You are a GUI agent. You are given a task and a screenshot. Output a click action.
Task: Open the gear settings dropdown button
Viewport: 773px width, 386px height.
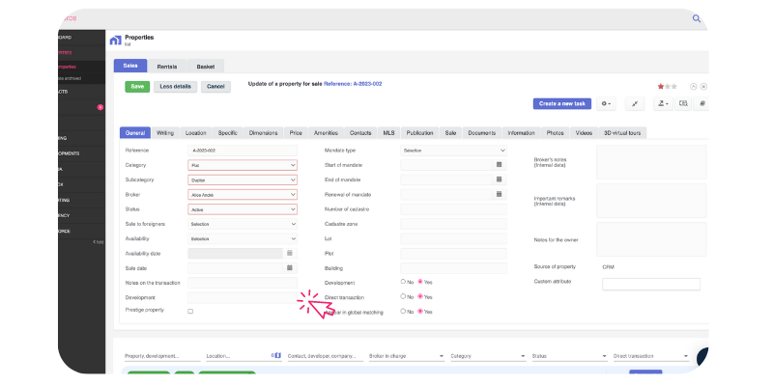coord(607,104)
